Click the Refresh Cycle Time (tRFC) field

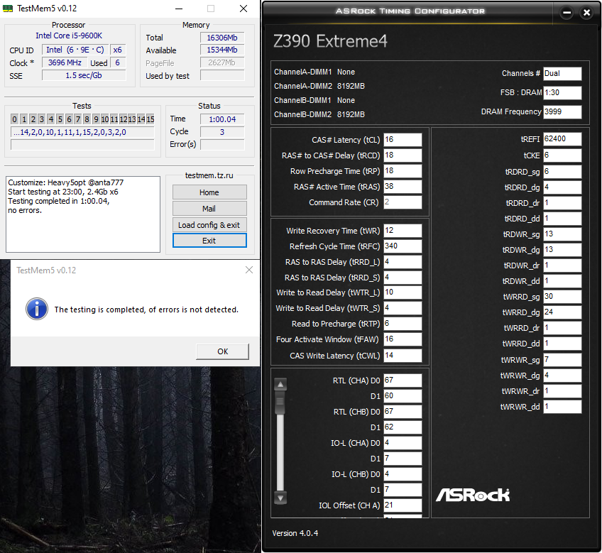coord(403,246)
